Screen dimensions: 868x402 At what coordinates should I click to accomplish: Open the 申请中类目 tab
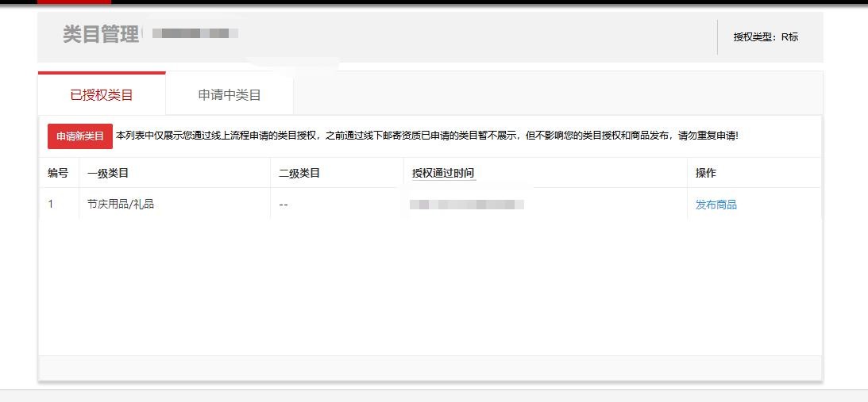pyautogui.click(x=230, y=94)
